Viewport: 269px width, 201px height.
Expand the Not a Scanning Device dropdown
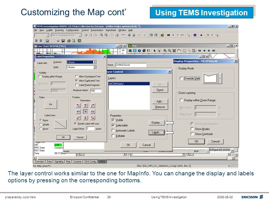point(80,35)
